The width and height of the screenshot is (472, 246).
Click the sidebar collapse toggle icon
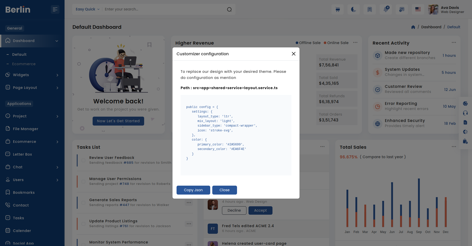click(x=55, y=9)
